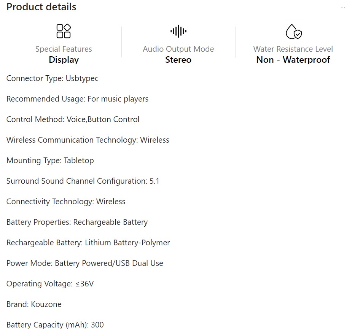Click the Lithium Battery-Polymer specification line
This screenshot has height=329, width=360.
point(88,243)
